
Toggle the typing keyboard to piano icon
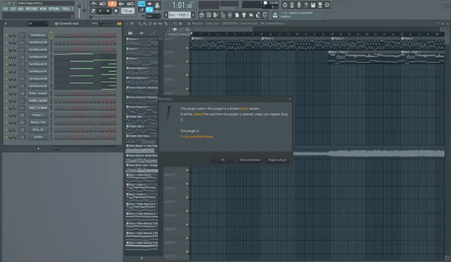141,4
